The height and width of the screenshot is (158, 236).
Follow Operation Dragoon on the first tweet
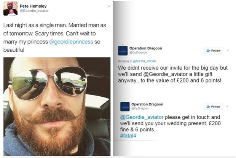click(214, 51)
